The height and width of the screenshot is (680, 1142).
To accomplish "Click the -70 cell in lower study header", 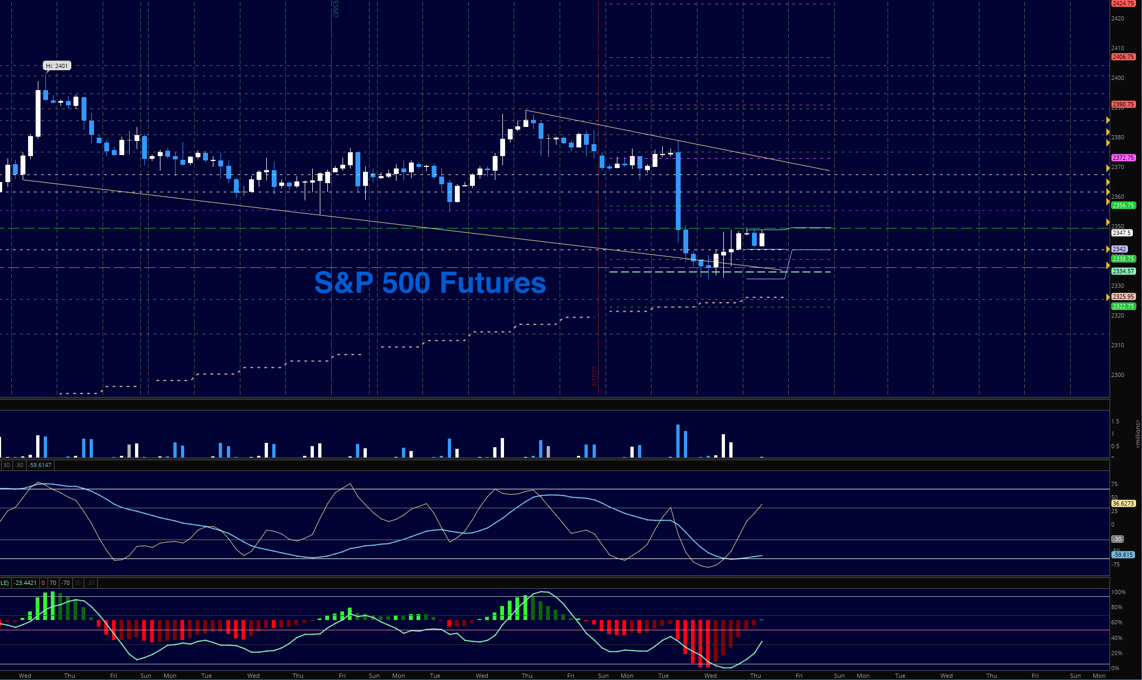I will coord(65,583).
